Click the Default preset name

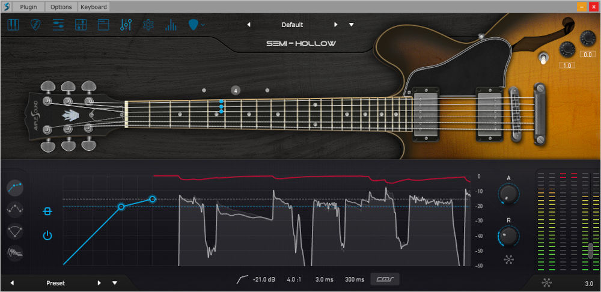[292, 25]
